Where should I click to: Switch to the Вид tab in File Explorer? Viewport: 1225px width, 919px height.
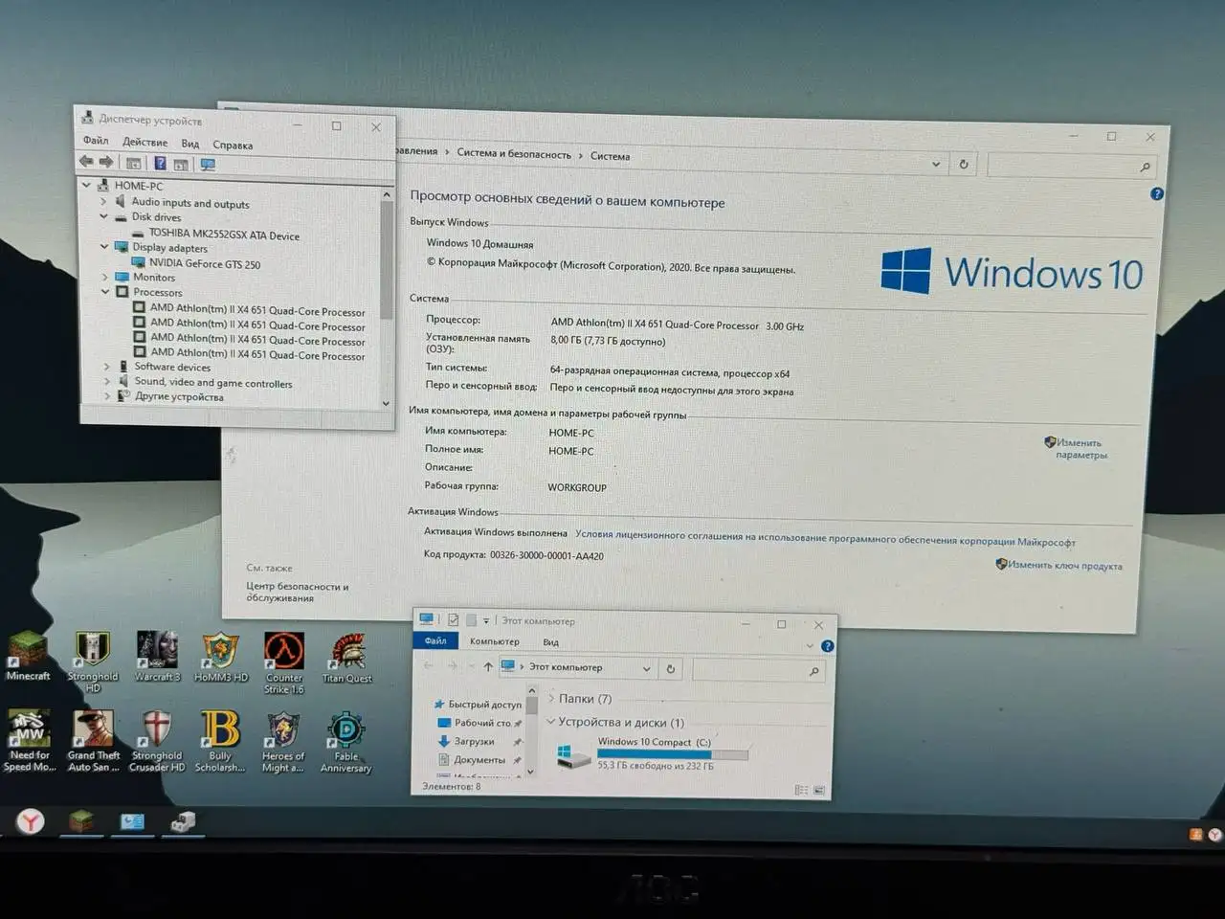tap(550, 642)
